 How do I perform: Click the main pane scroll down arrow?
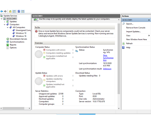coord(119,108)
